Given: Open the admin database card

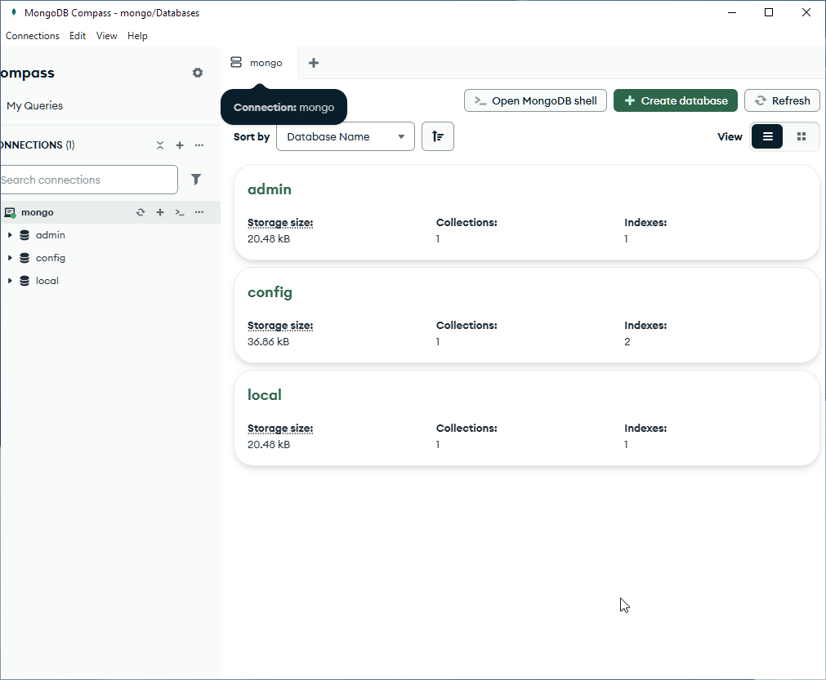Looking at the screenshot, I should (x=527, y=212).
